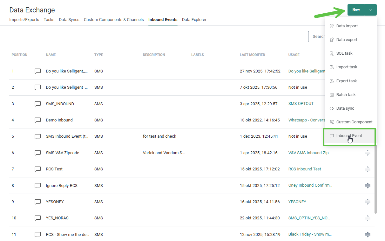Open the RCS Inbound Test usage link
Image resolution: width=385 pixels, height=241 pixels.
305,169
